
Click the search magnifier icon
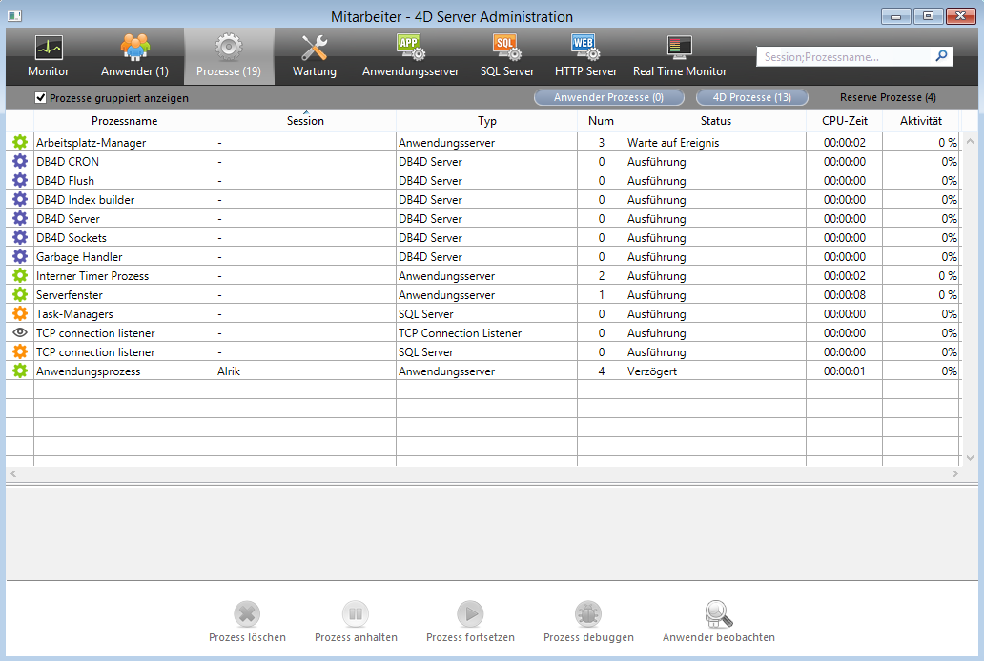941,56
